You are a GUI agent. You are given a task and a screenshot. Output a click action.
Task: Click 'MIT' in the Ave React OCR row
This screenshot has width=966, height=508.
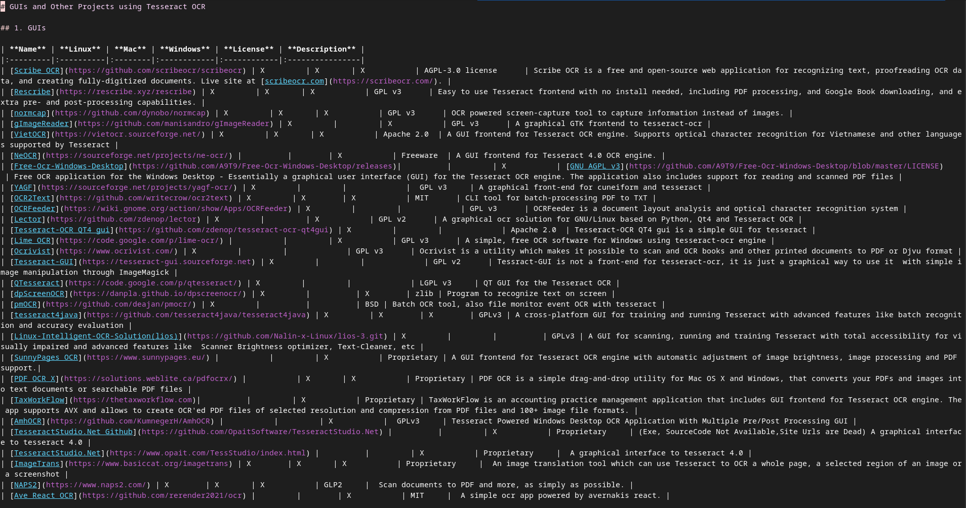coord(417,495)
